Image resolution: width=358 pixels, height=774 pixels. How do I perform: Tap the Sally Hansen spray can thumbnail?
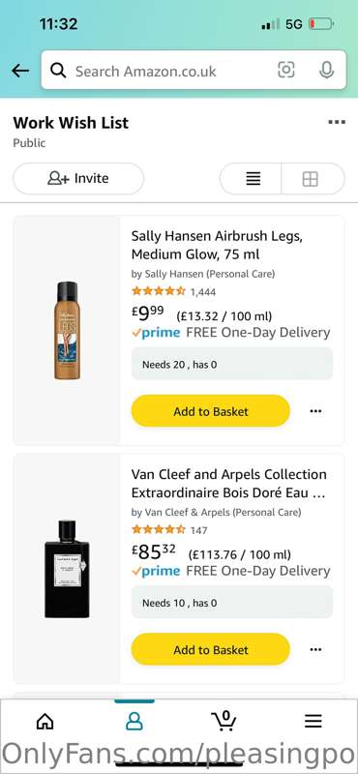tap(67, 330)
